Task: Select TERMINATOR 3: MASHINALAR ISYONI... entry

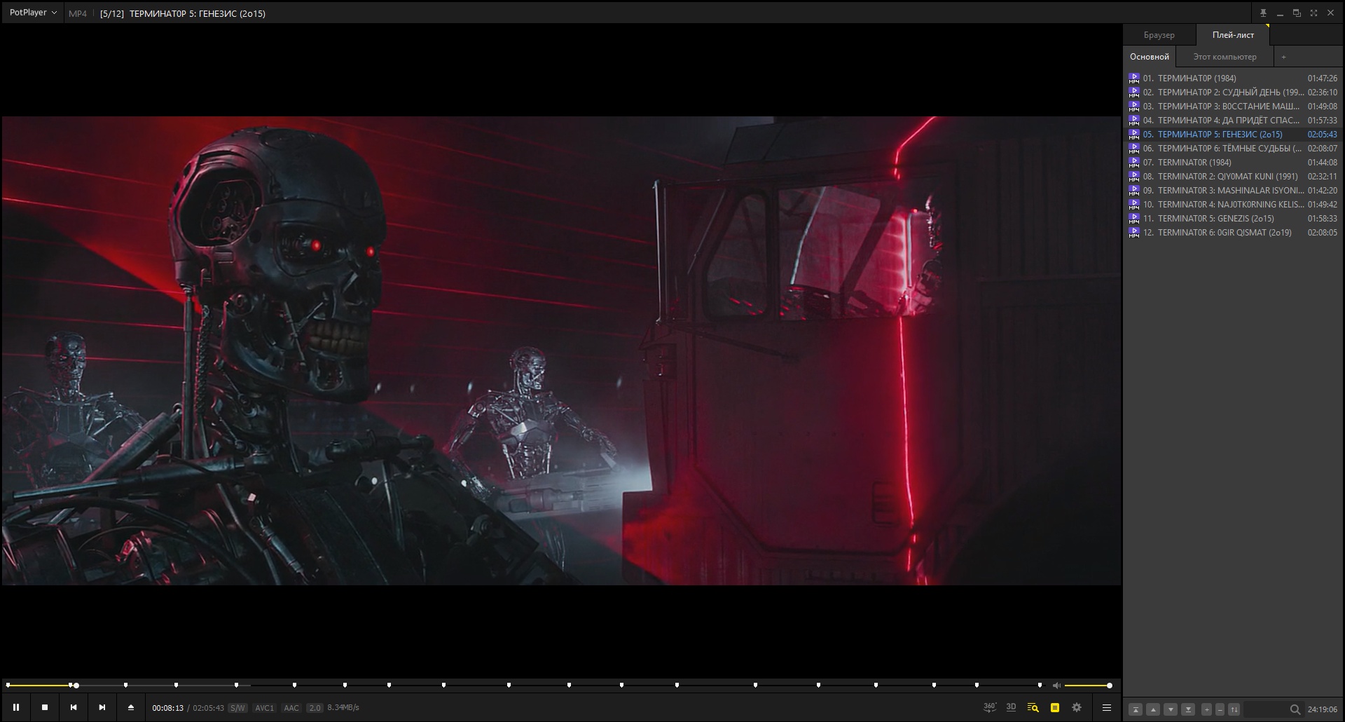Action: point(1233,191)
